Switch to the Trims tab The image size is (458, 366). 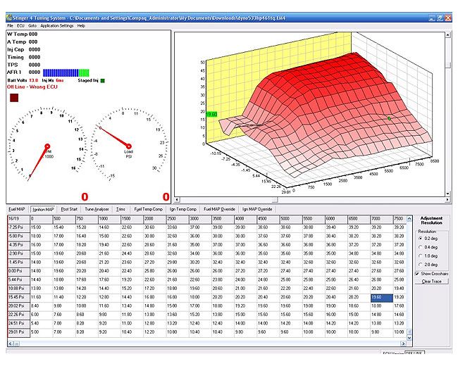[x=120, y=209]
